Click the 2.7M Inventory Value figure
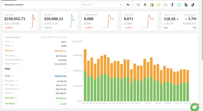The height and width of the screenshot is (111, 203). (x=192, y=19)
